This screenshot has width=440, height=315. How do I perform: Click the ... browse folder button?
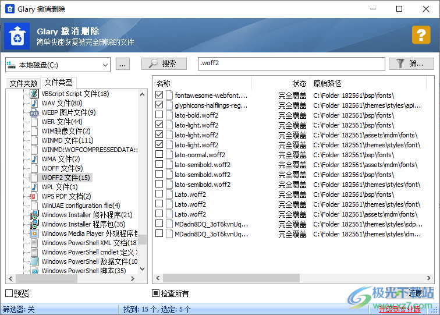[x=123, y=64]
